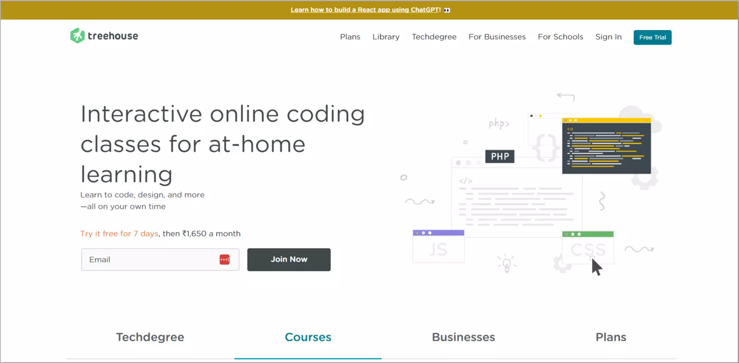Start the Free Trial button
This screenshot has width=739, height=363.
652,37
